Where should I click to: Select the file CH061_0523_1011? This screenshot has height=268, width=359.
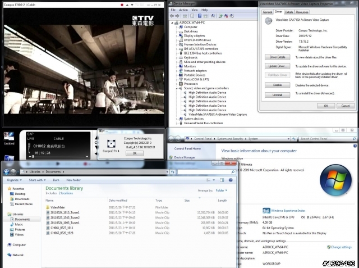62,228
